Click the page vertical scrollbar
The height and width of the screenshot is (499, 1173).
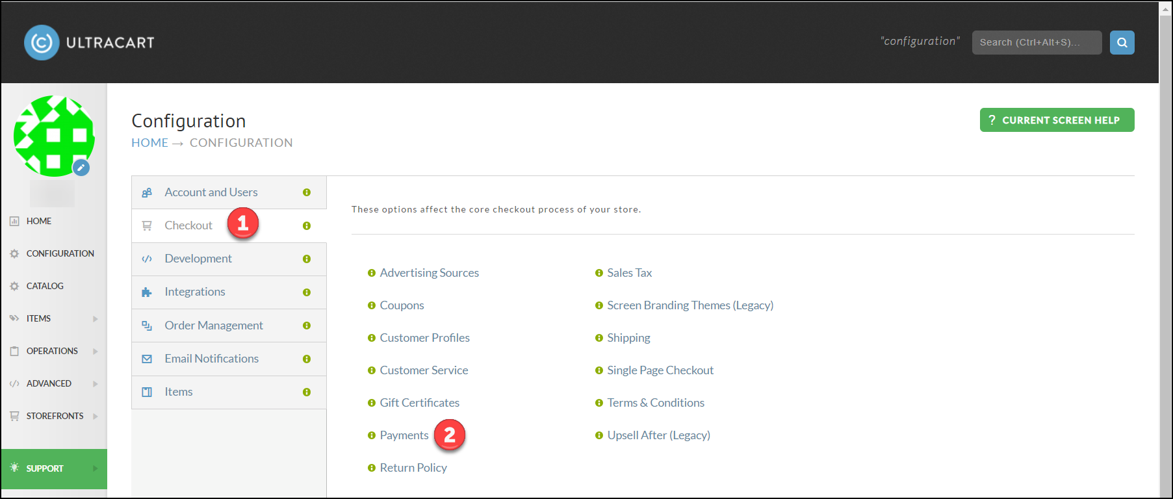tap(1166, 249)
